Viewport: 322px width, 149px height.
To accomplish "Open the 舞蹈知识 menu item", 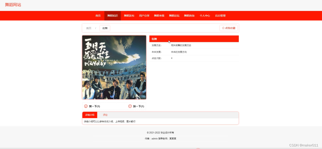I will click(x=112, y=16).
